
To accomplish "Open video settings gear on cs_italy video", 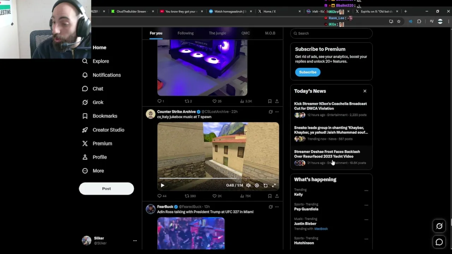I will click(x=257, y=185).
